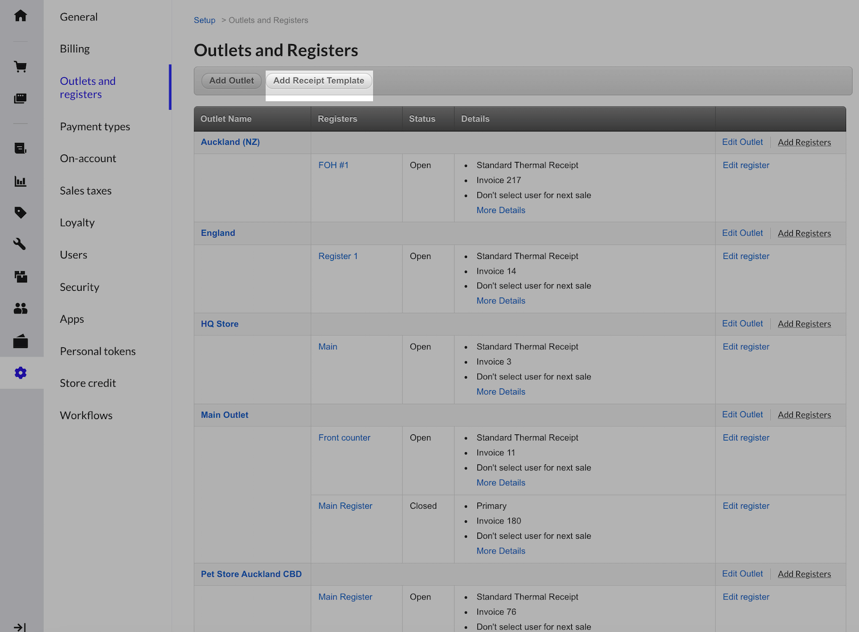Open Apps settings
Viewport: 859px width, 632px height.
tap(72, 319)
